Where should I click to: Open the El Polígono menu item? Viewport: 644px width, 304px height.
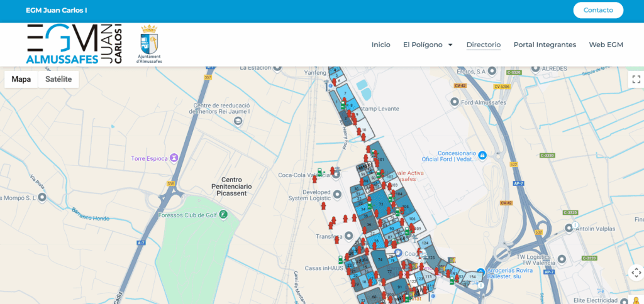coord(423,45)
